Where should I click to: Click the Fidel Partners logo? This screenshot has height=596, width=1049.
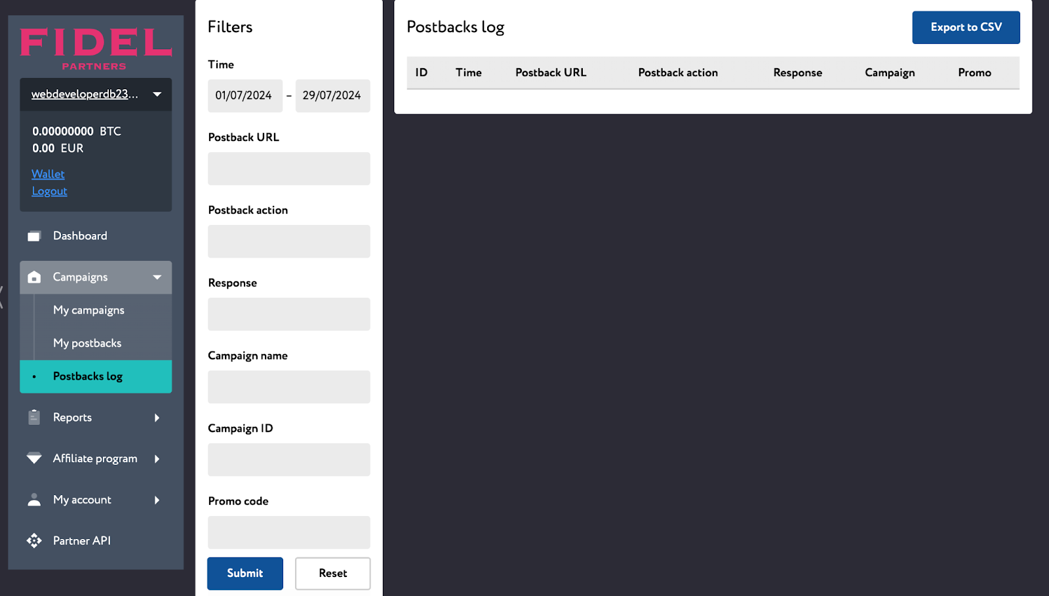coord(96,49)
